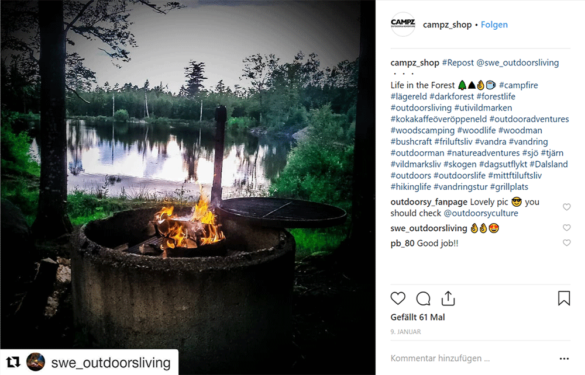Screen dimensions: 585x375
Task: Save post using the bookmark icon
Action: [x=564, y=298]
